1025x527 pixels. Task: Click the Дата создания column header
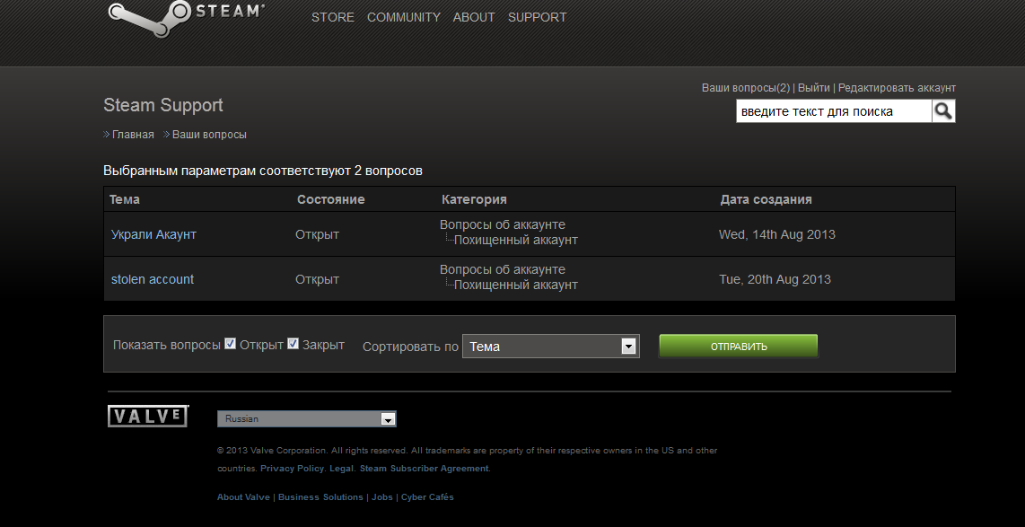(x=767, y=199)
